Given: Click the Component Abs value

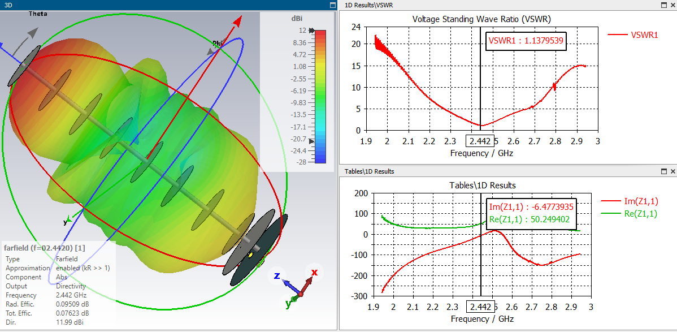Looking at the screenshot, I should tap(61, 277).
